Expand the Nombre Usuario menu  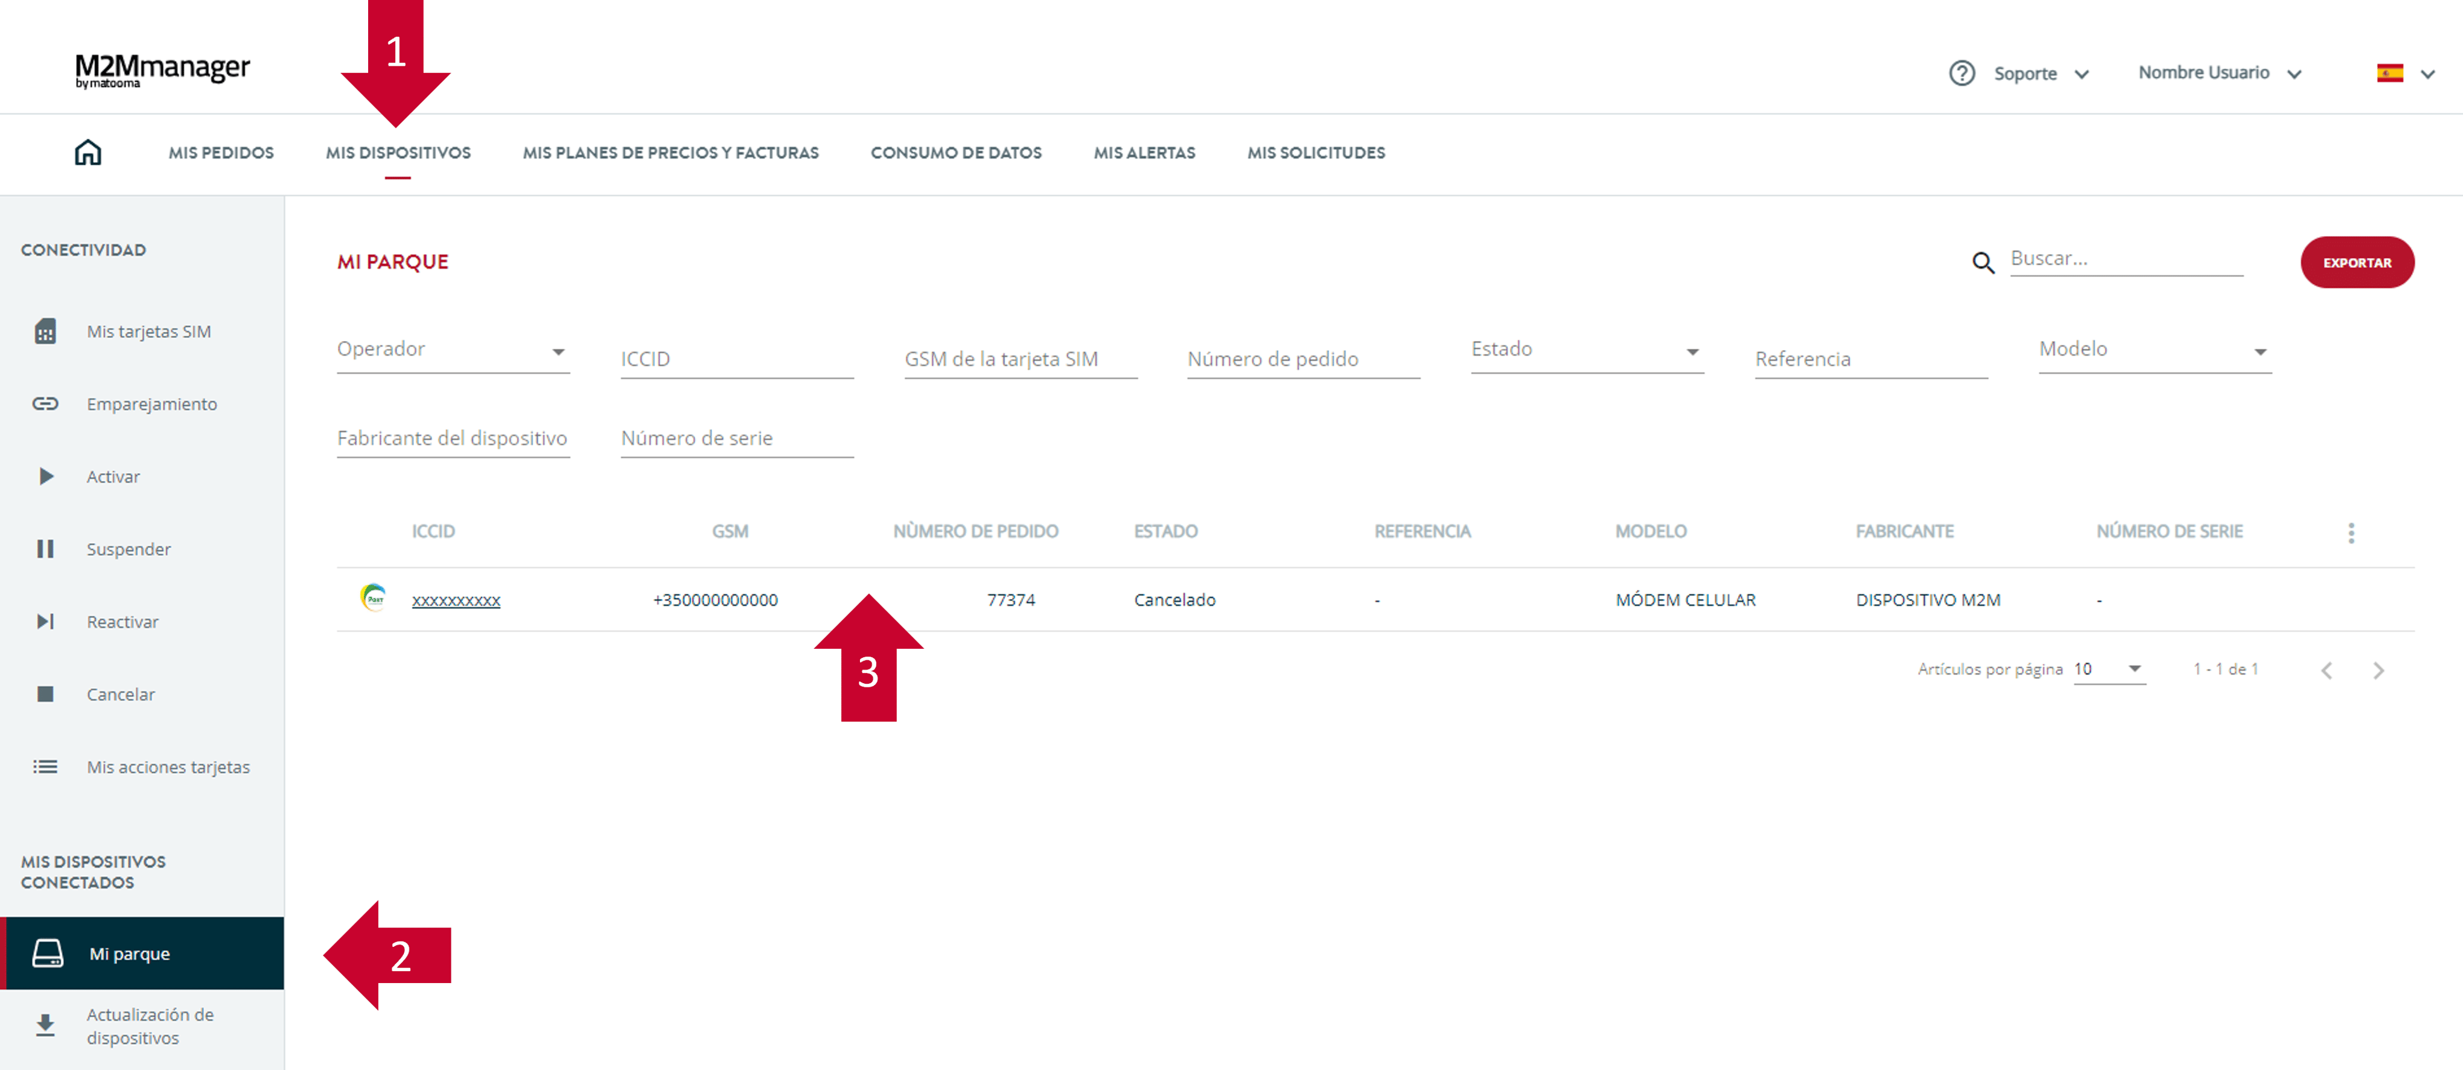(x=2294, y=75)
